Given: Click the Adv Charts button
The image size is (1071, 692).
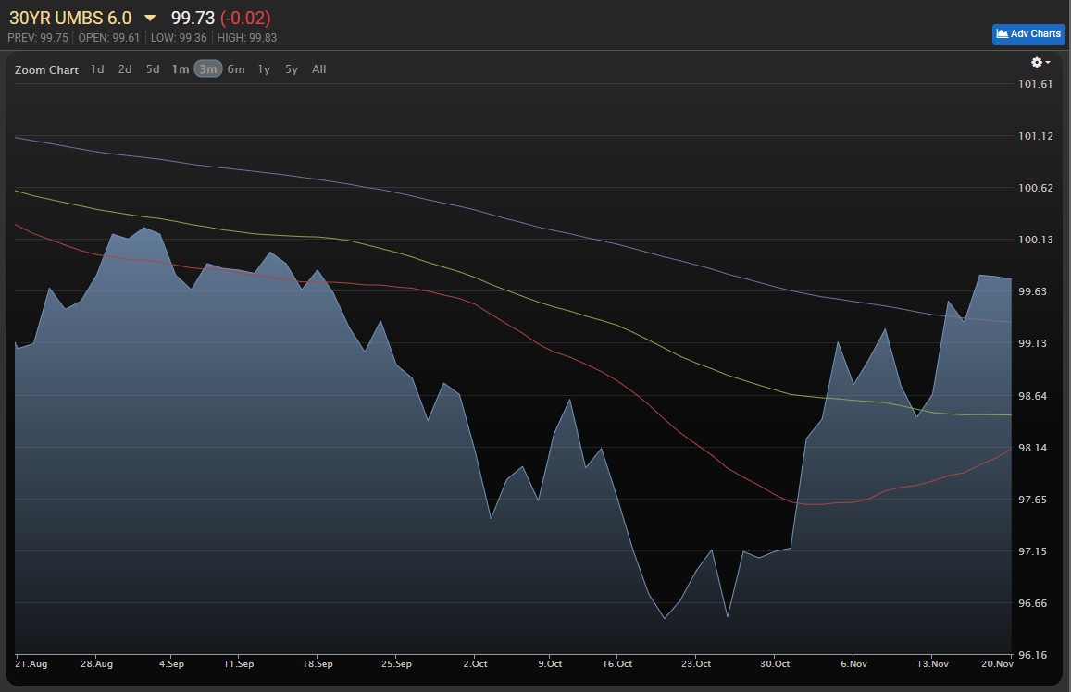Looking at the screenshot, I should (1028, 34).
